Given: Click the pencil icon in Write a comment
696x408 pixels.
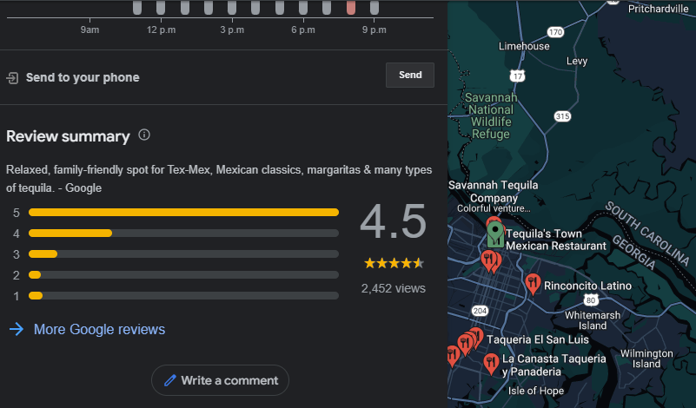Looking at the screenshot, I should pyautogui.click(x=170, y=380).
